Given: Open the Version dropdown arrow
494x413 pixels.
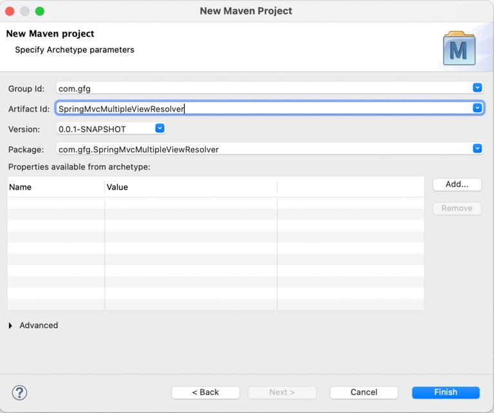Looking at the screenshot, I should [160, 128].
